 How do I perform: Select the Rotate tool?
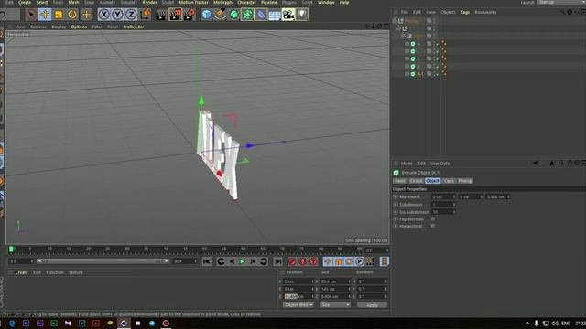[x=72, y=15]
